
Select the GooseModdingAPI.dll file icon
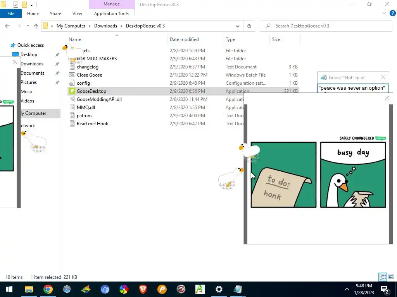[72, 99]
